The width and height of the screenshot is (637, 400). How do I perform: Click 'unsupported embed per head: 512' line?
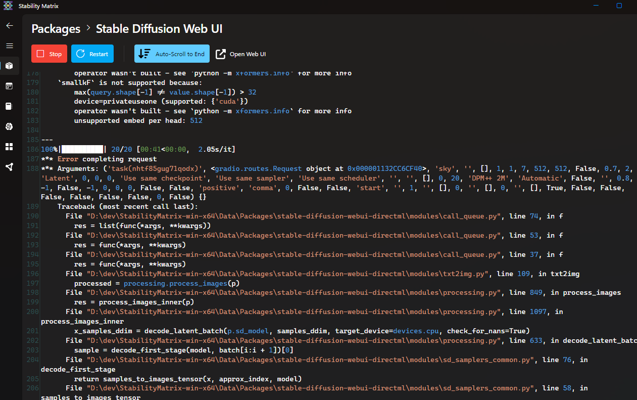click(138, 120)
